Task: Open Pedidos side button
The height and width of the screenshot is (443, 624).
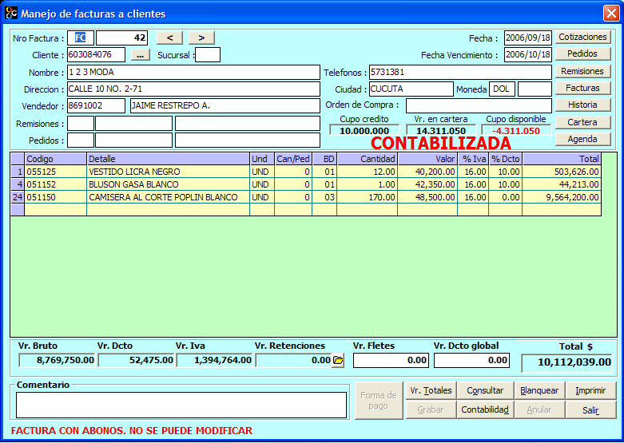Action: point(582,53)
